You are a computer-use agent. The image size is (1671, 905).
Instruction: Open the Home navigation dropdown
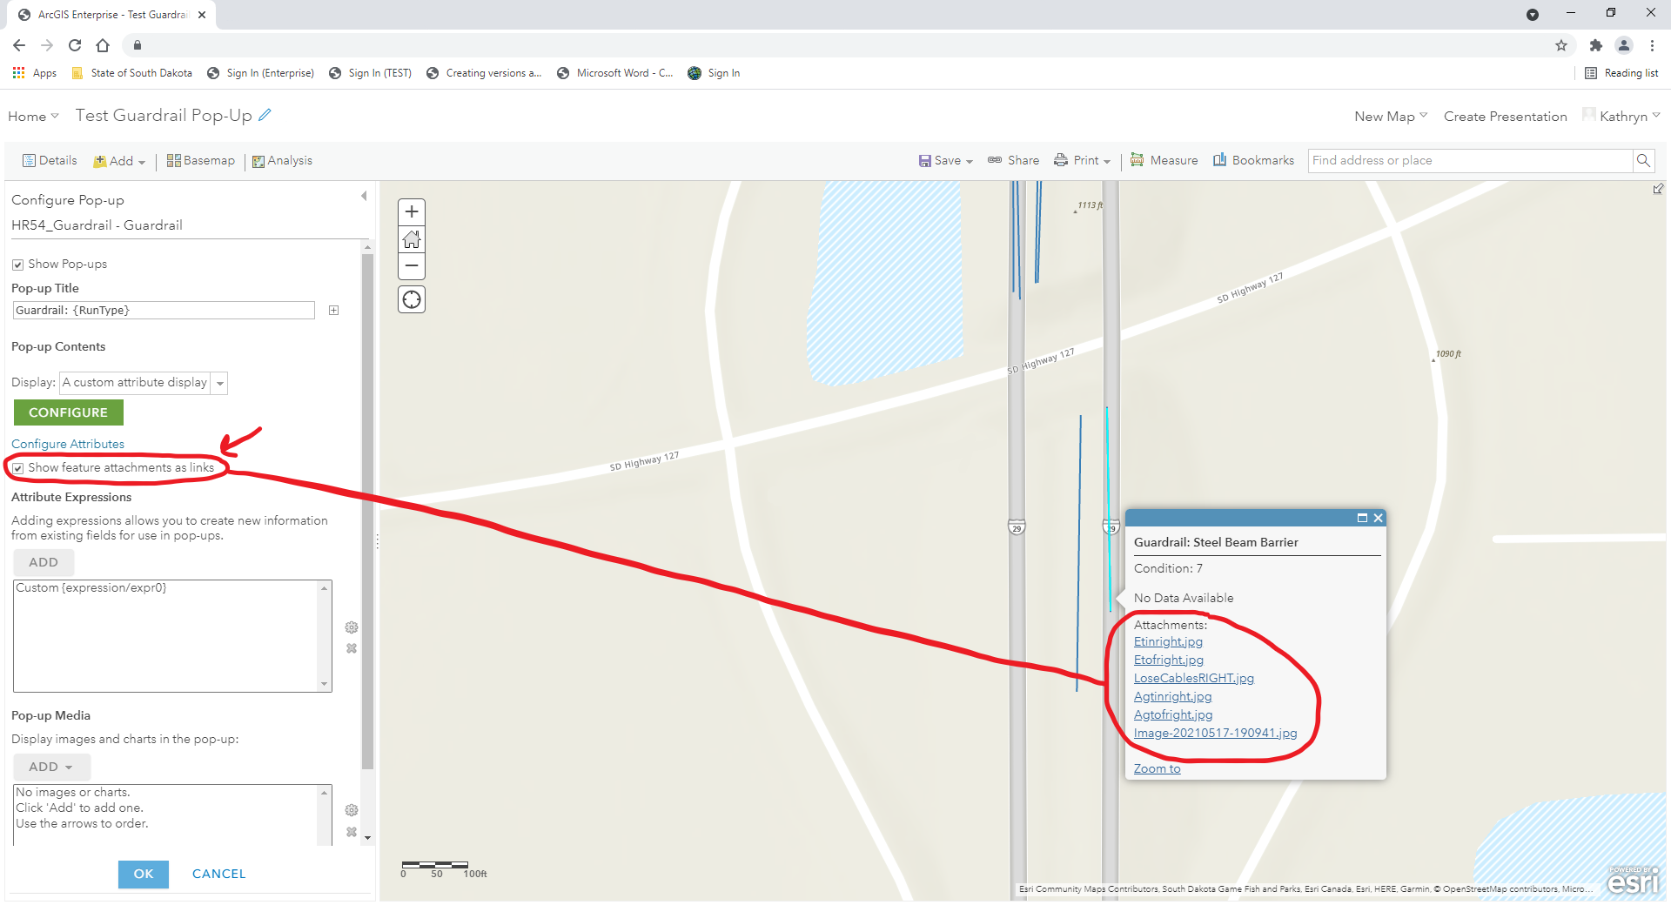tap(33, 117)
